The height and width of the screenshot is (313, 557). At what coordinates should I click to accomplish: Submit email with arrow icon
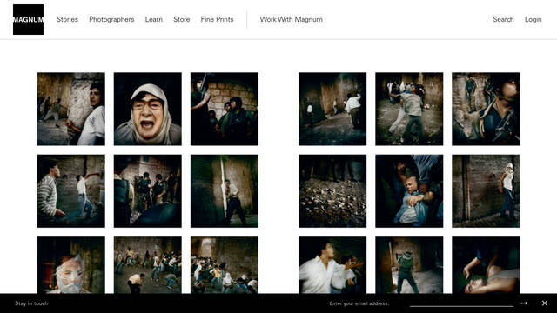point(524,303)
